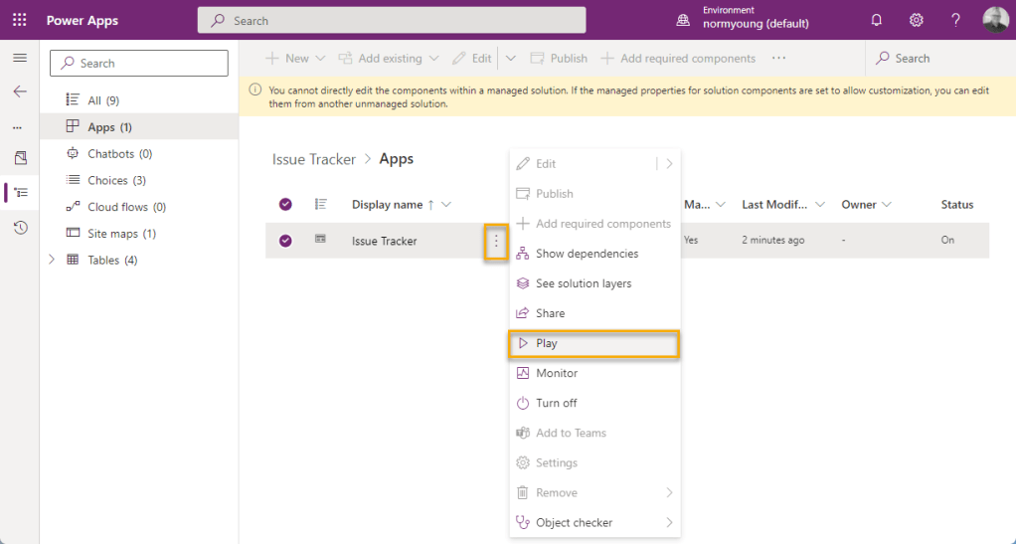The width and height of the screenshot is (1016, 544).
Task: Open the chevron beside Edit in toolbar
Action: pos(511,59)
